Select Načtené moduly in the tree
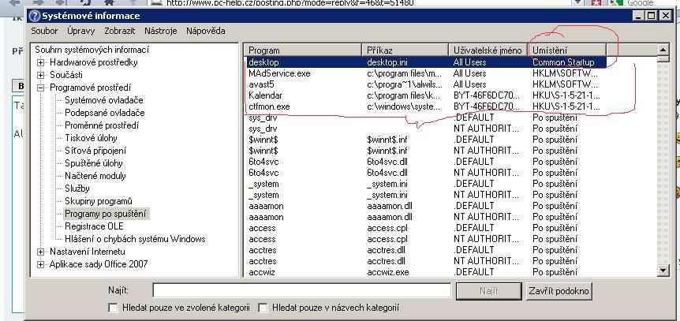The height and width of the screenshot is (321, 680). pyautogui.click(x=95, y=176)
